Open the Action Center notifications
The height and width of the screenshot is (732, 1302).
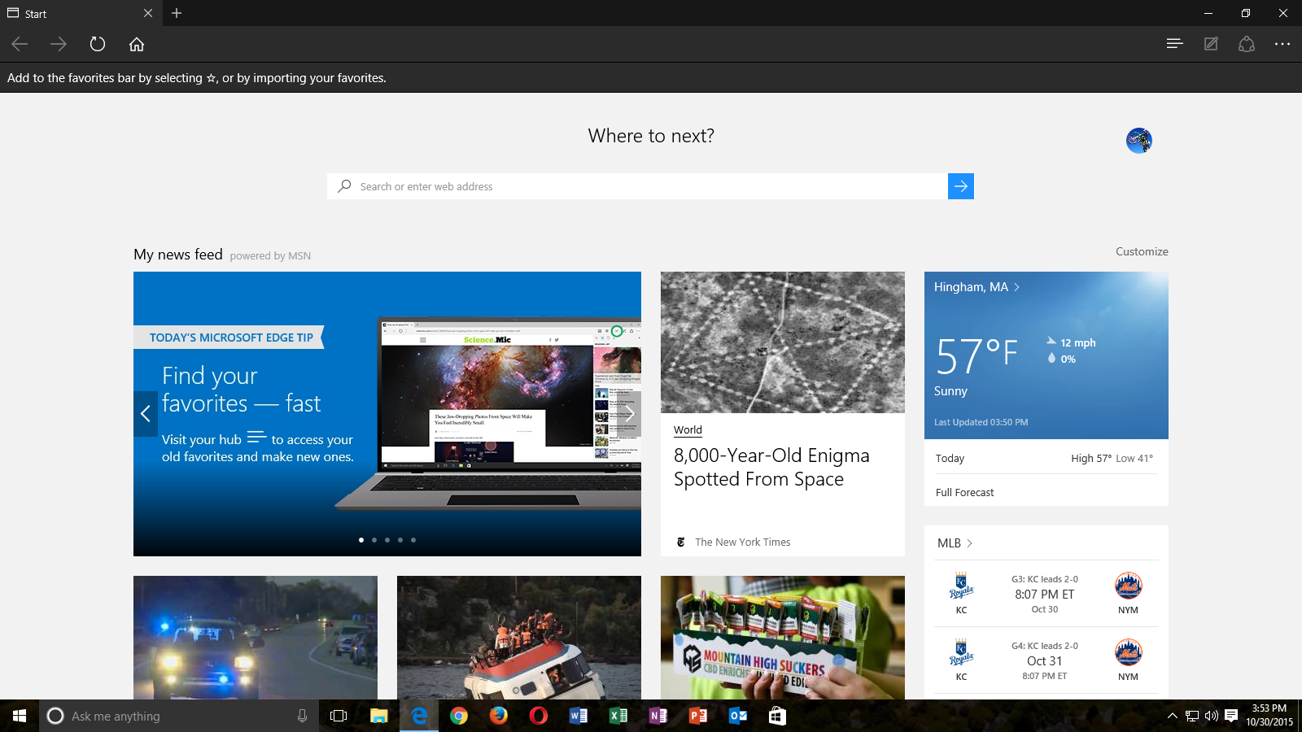1231,716
